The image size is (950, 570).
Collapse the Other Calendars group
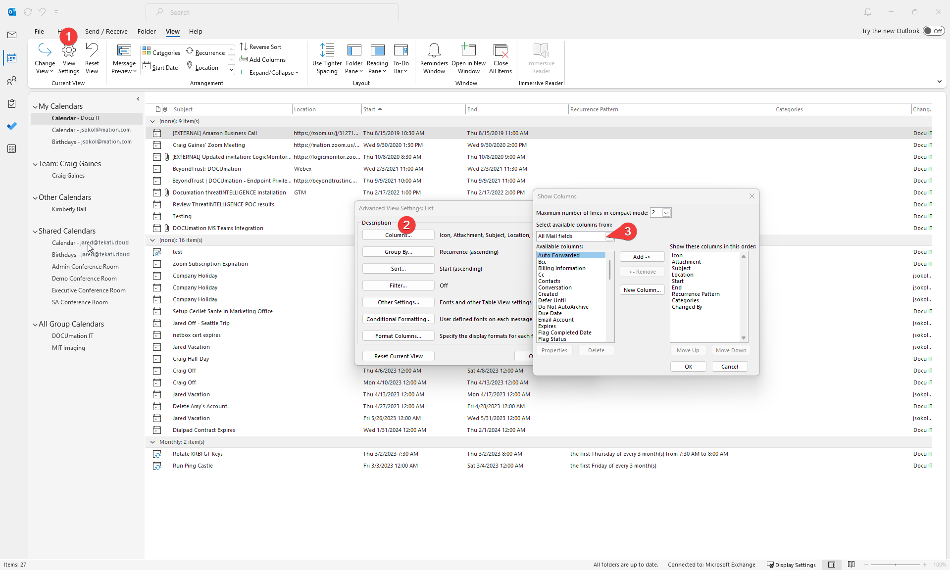[x=35, y=198]
